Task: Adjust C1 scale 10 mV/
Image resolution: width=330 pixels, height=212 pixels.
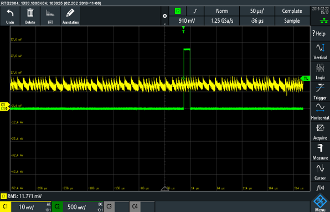Action: coord(31,207)
